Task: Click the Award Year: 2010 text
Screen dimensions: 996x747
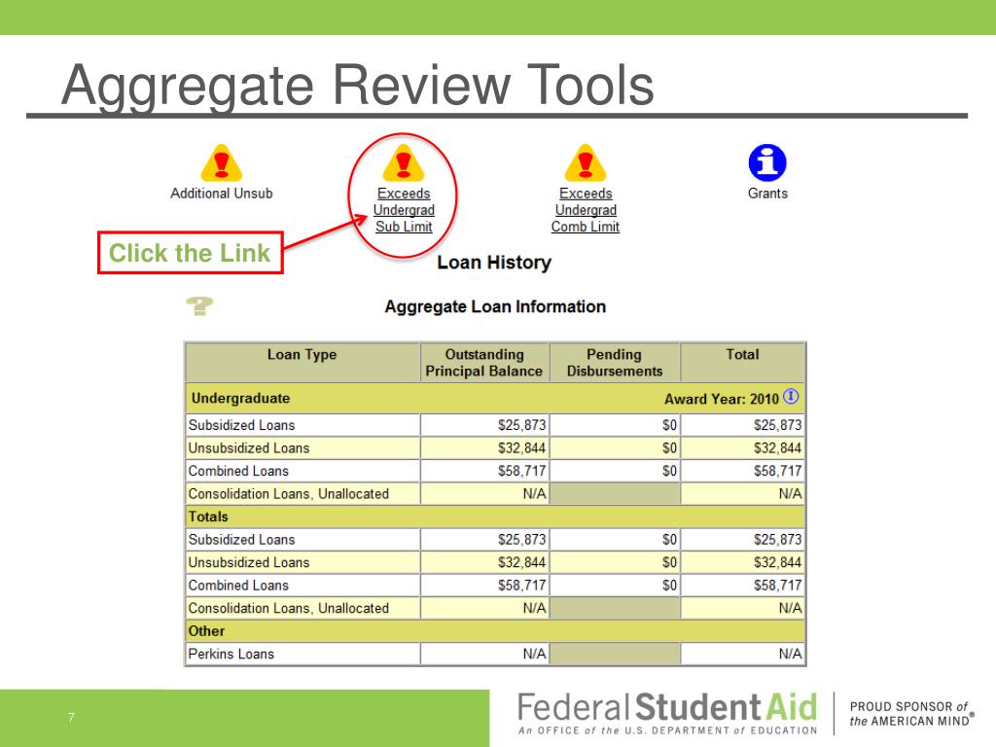Action: (x=721, y=399)
